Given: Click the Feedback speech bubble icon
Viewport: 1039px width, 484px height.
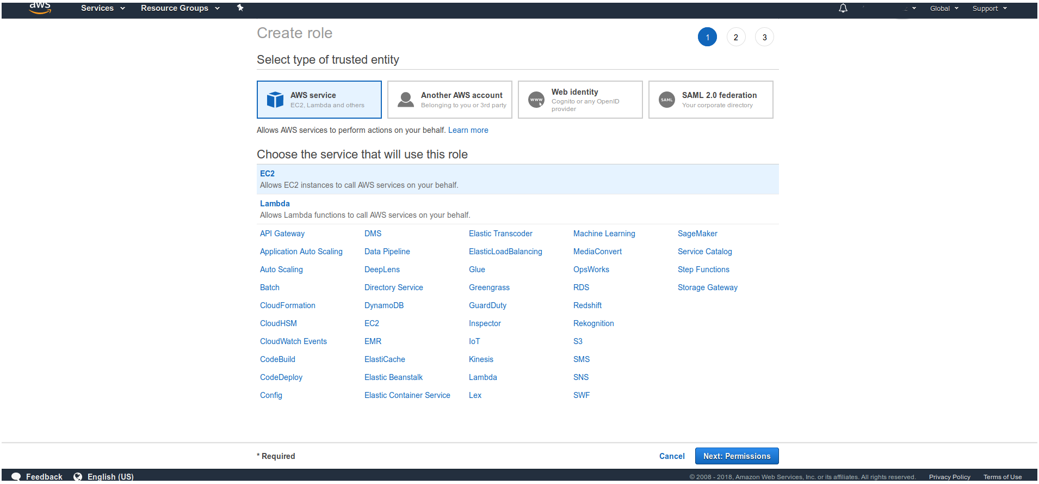Looking at the screenshot, I should click(16, 476).
